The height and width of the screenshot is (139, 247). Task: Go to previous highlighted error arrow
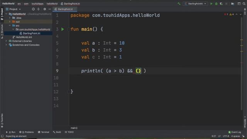click(x=237, y=14)
